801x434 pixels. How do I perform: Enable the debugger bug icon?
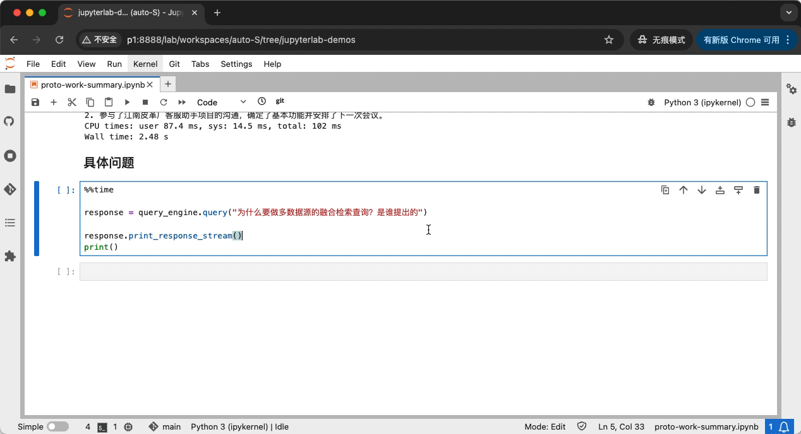[651, 102]
